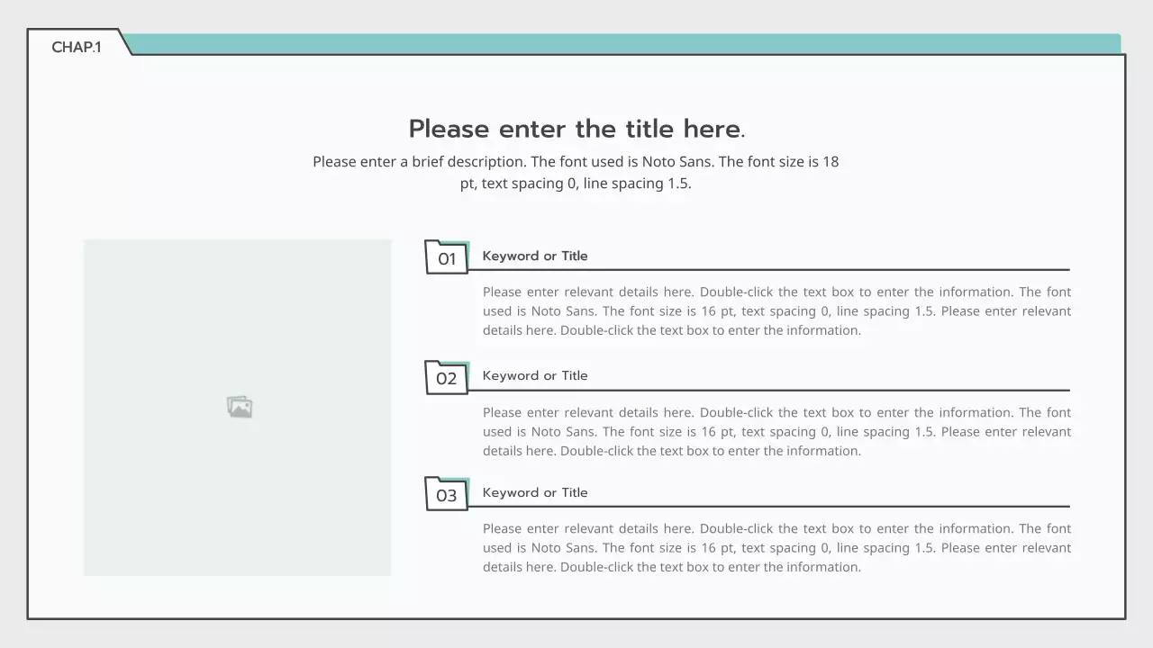1153x648 pixels.
Task: Click the brief description text below the title
Action: [576, 172]
